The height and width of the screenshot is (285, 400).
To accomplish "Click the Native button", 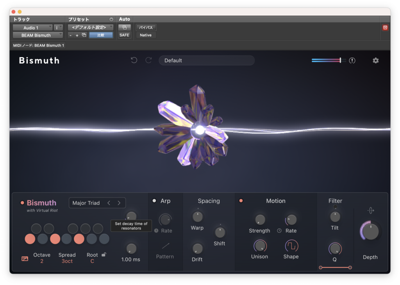I will click(x=146, y=35).
